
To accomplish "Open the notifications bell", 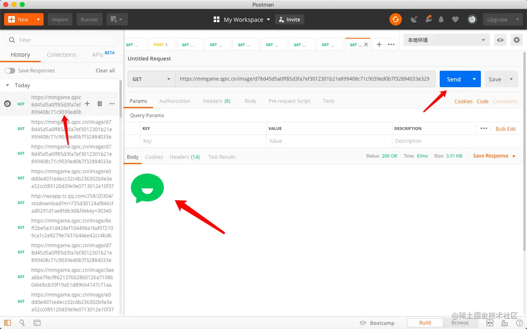I will coord(441,19).
